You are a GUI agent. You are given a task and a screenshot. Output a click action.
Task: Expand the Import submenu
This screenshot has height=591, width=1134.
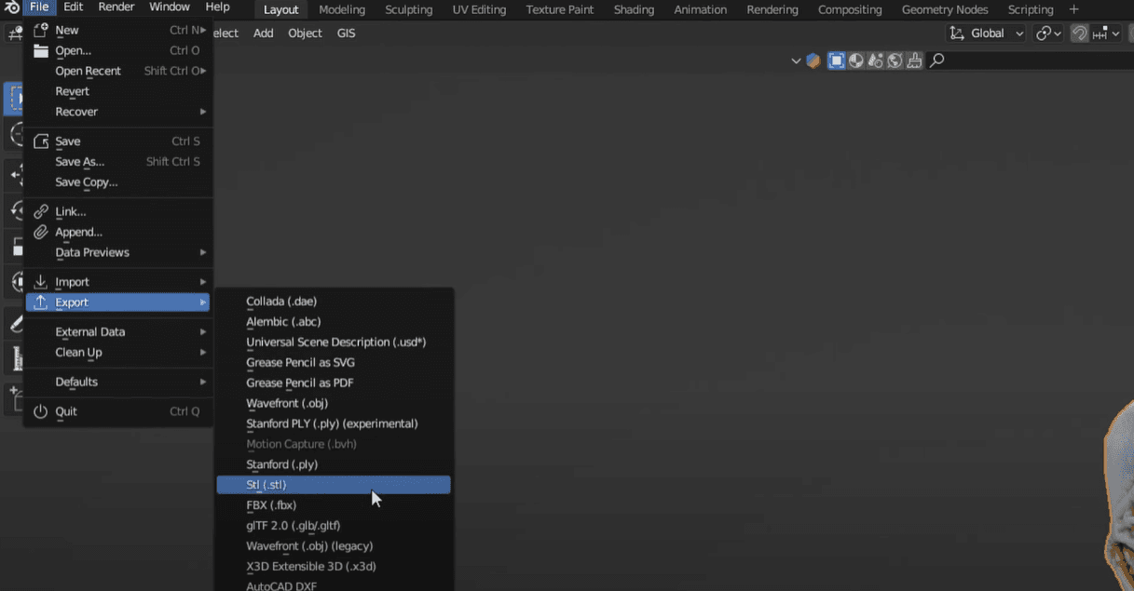[118, 282]
